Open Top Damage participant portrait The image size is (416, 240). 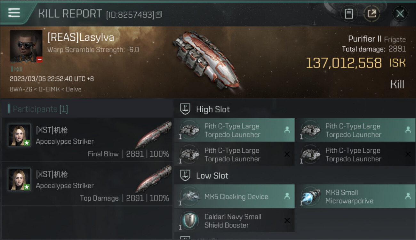click(19, 180)
